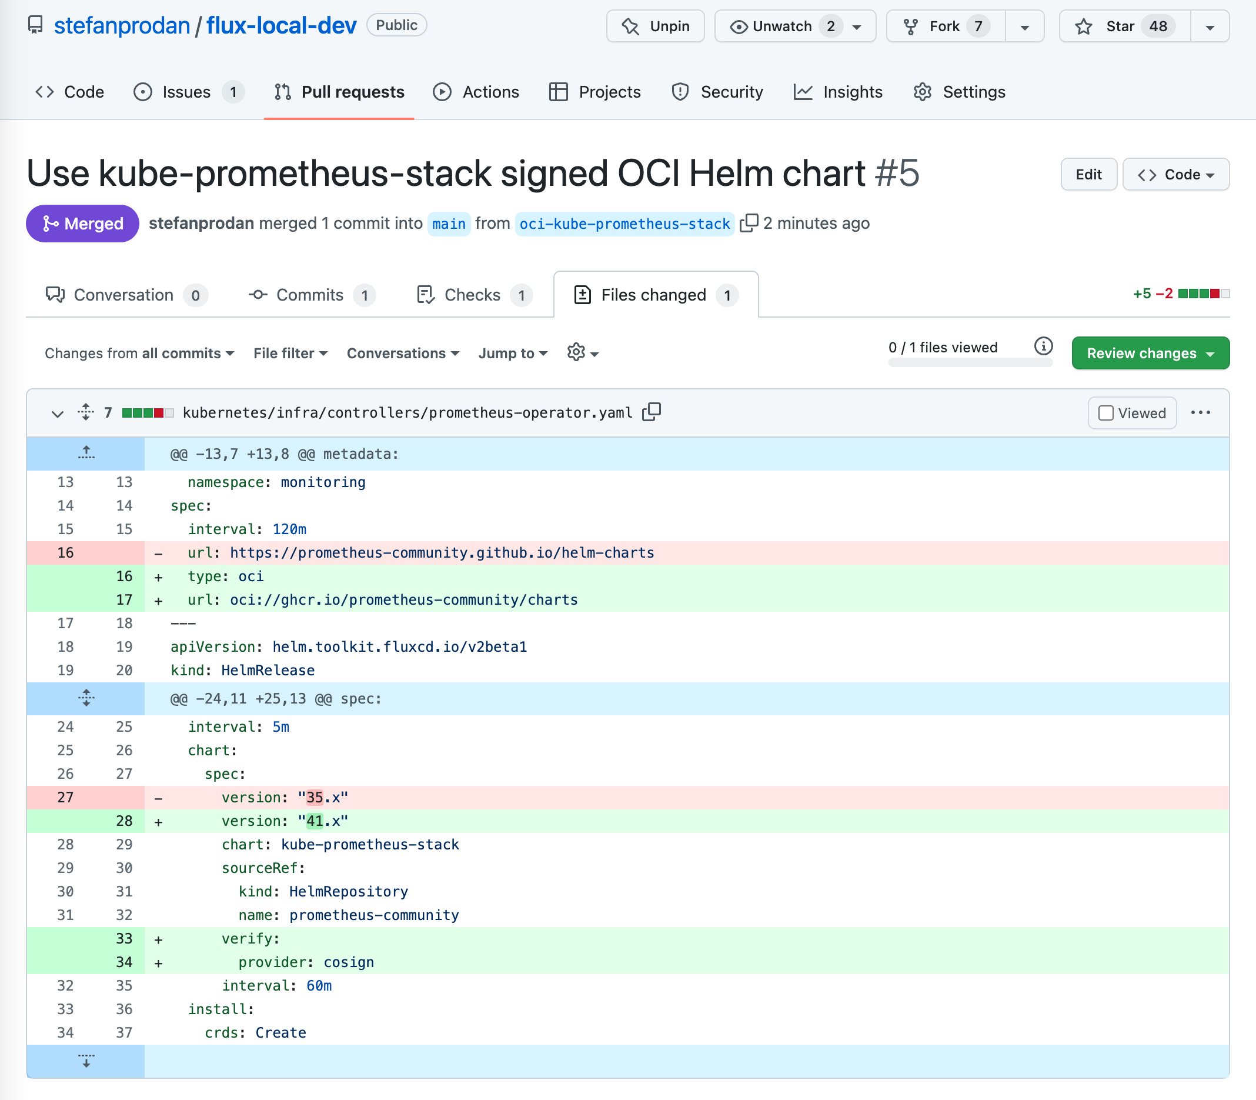The height and width of the screenshot is (1100, 1256).
Task: Unpin the repository
Action: tap(654, 26)
